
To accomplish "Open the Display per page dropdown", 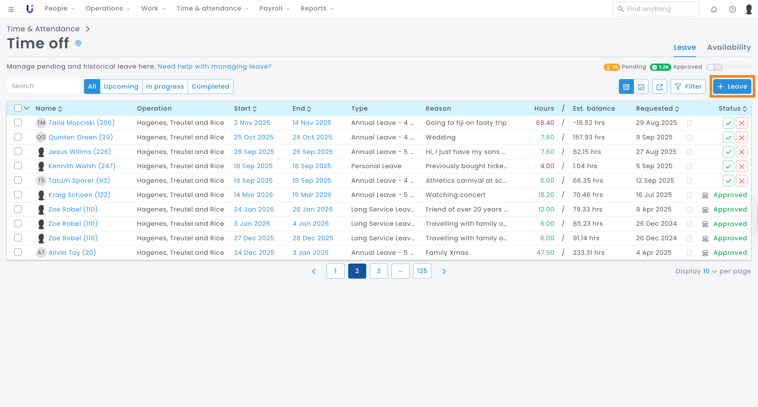I will coord(710,271).
